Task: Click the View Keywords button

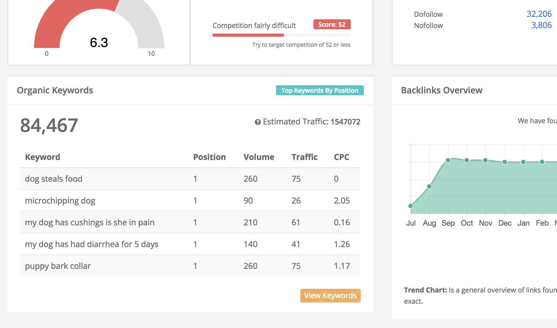Action: (x=330, y=295)
